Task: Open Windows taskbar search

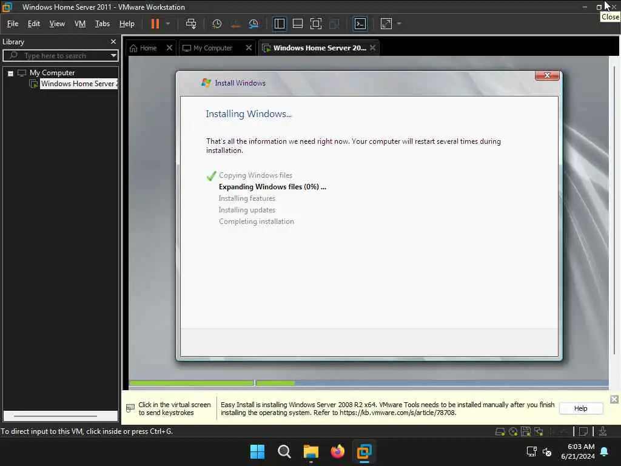Action: pos(284,451)
